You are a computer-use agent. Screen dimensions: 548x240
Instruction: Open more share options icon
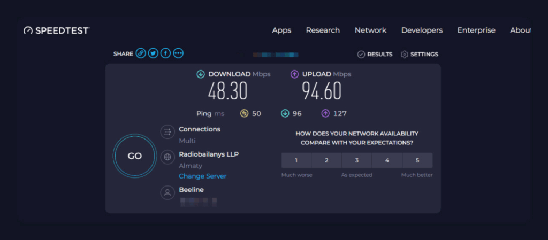pyautogui.click(x=178, y=53)
